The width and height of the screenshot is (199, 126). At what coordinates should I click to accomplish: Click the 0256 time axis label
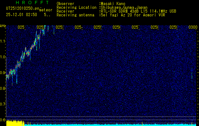(116, 27)
